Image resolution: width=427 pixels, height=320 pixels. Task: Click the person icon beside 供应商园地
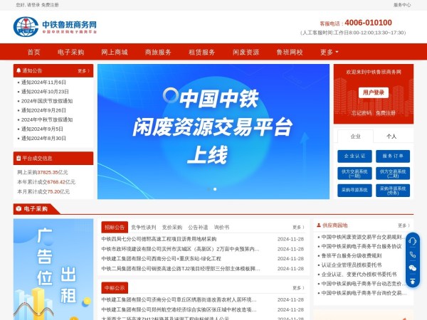[x=317, y=225]
